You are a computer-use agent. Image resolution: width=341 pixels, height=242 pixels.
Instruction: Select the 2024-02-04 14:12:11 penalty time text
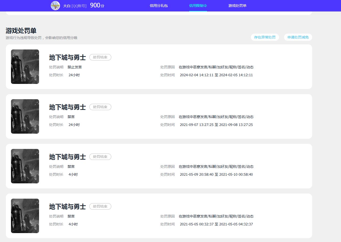197,75
